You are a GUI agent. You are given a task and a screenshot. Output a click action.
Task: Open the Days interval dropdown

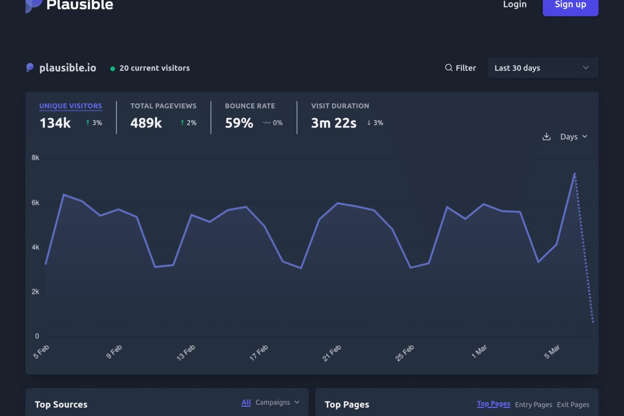pos(574,136)
